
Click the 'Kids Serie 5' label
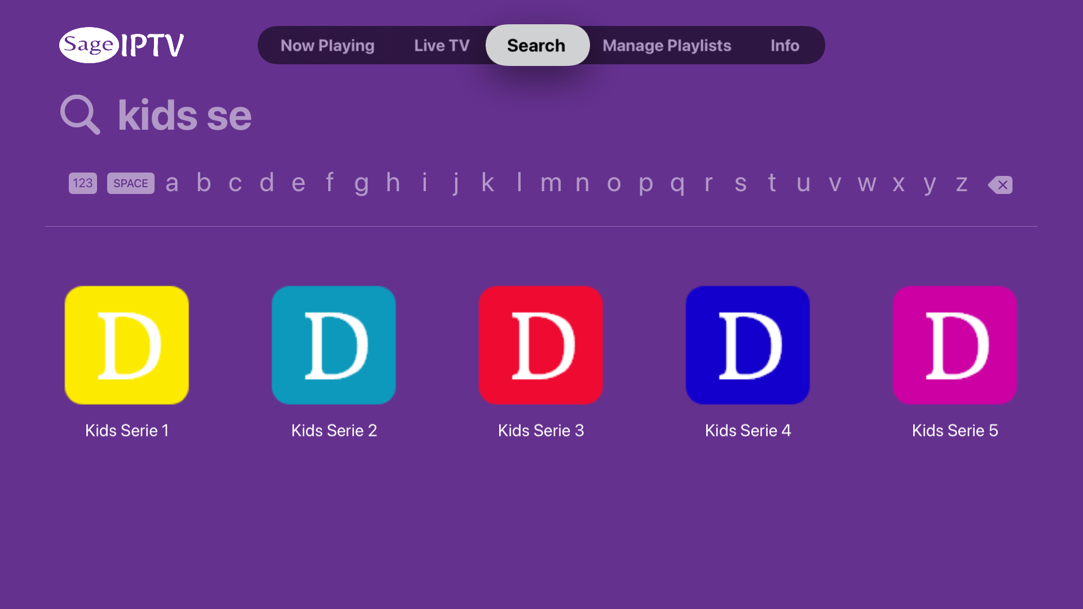point(955,431)
